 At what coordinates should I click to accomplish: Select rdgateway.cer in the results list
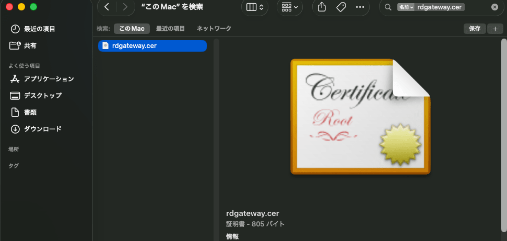click(152, 46)
